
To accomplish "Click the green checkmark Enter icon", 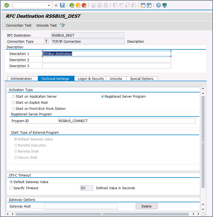I will click(x=6, y=5).
